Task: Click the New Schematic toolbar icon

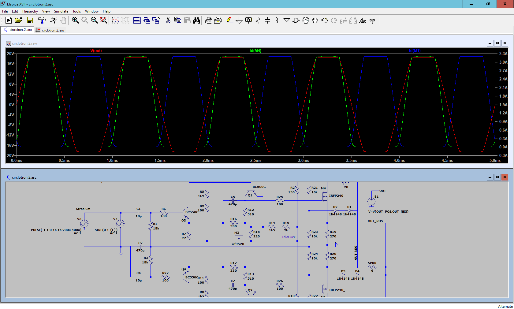Action: 9,20
